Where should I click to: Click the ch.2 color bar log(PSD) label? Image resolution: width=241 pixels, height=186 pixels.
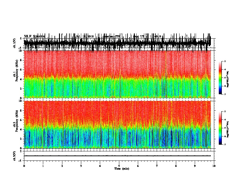228,129
